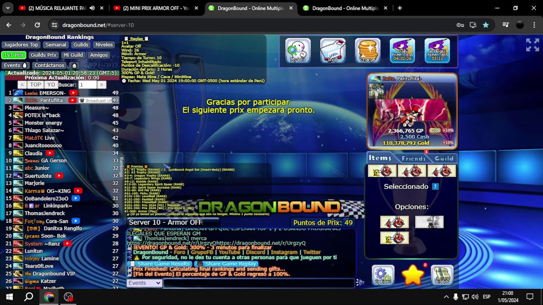
Task: Open Windows Start menu
Action: tap(9, 297)
